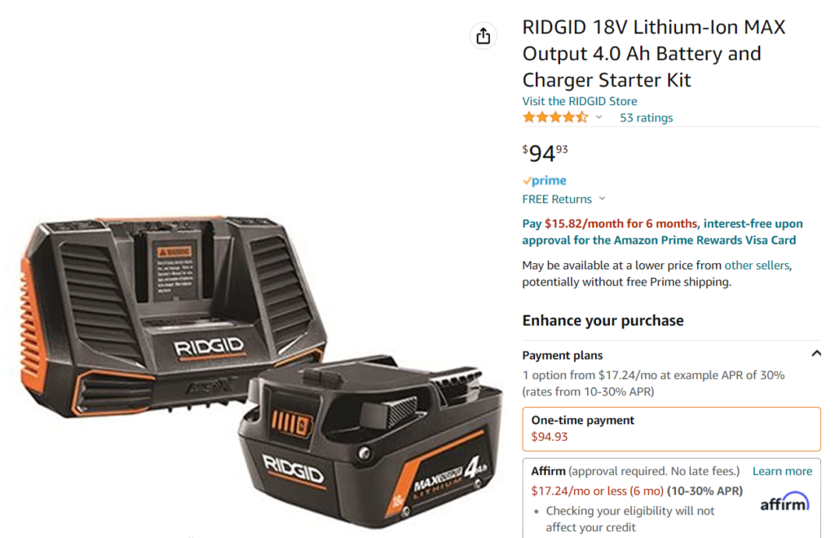This screenshot has width=835, height=538.
Task: Collapse the Payment plans section chevron
Action: pyautogui.click(x=815, y=354)
